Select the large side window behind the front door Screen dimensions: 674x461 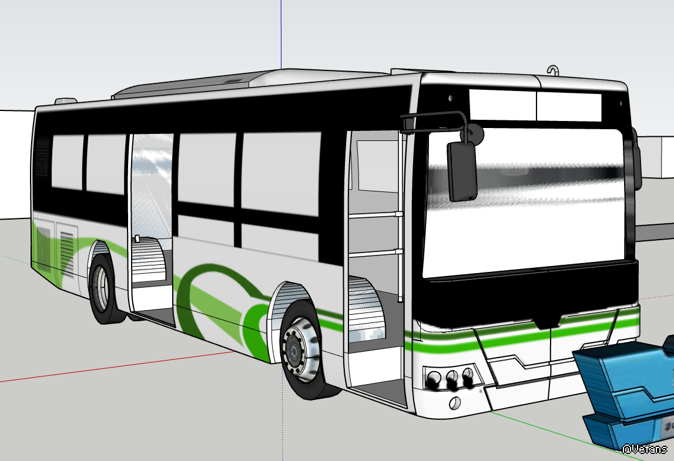(281, 174)
